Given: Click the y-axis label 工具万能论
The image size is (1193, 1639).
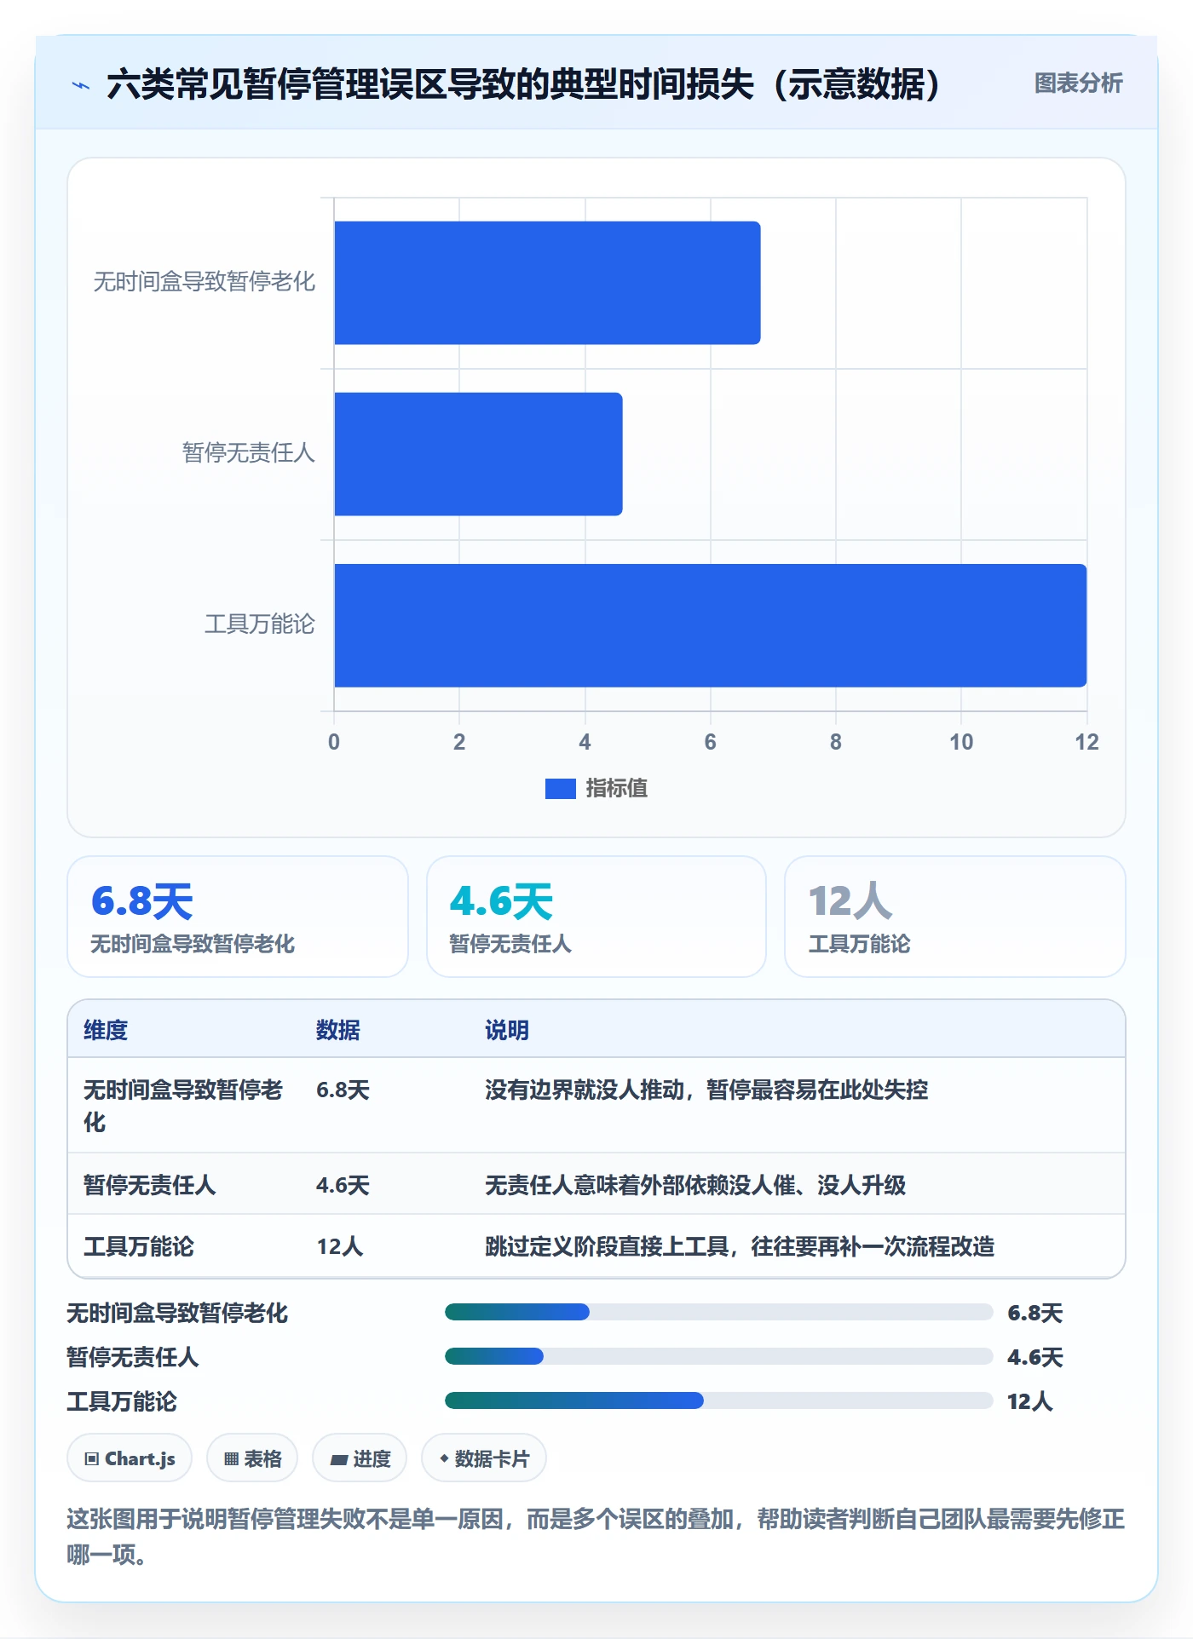Looking at the screenshot, I should click(x=260, y=624).
